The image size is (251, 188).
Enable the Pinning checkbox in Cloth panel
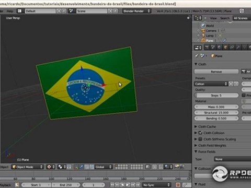[x=244, y=95]
